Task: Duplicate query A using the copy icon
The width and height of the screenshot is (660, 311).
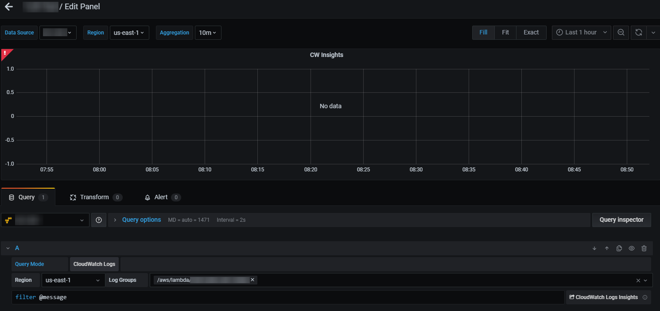Action: coord(619,248)
